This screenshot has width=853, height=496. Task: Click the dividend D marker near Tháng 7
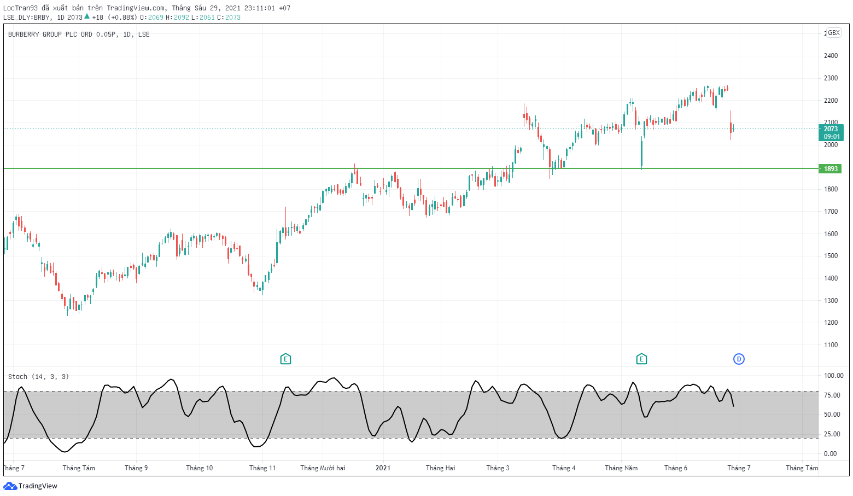[x=739, y=359]
